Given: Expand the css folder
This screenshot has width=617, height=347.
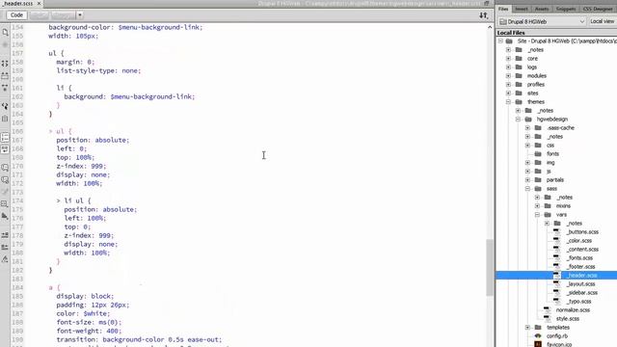Looking at the screenshot, I should [527, 146].
